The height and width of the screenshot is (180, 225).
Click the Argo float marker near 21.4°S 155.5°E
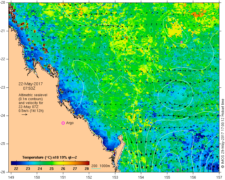181,42
